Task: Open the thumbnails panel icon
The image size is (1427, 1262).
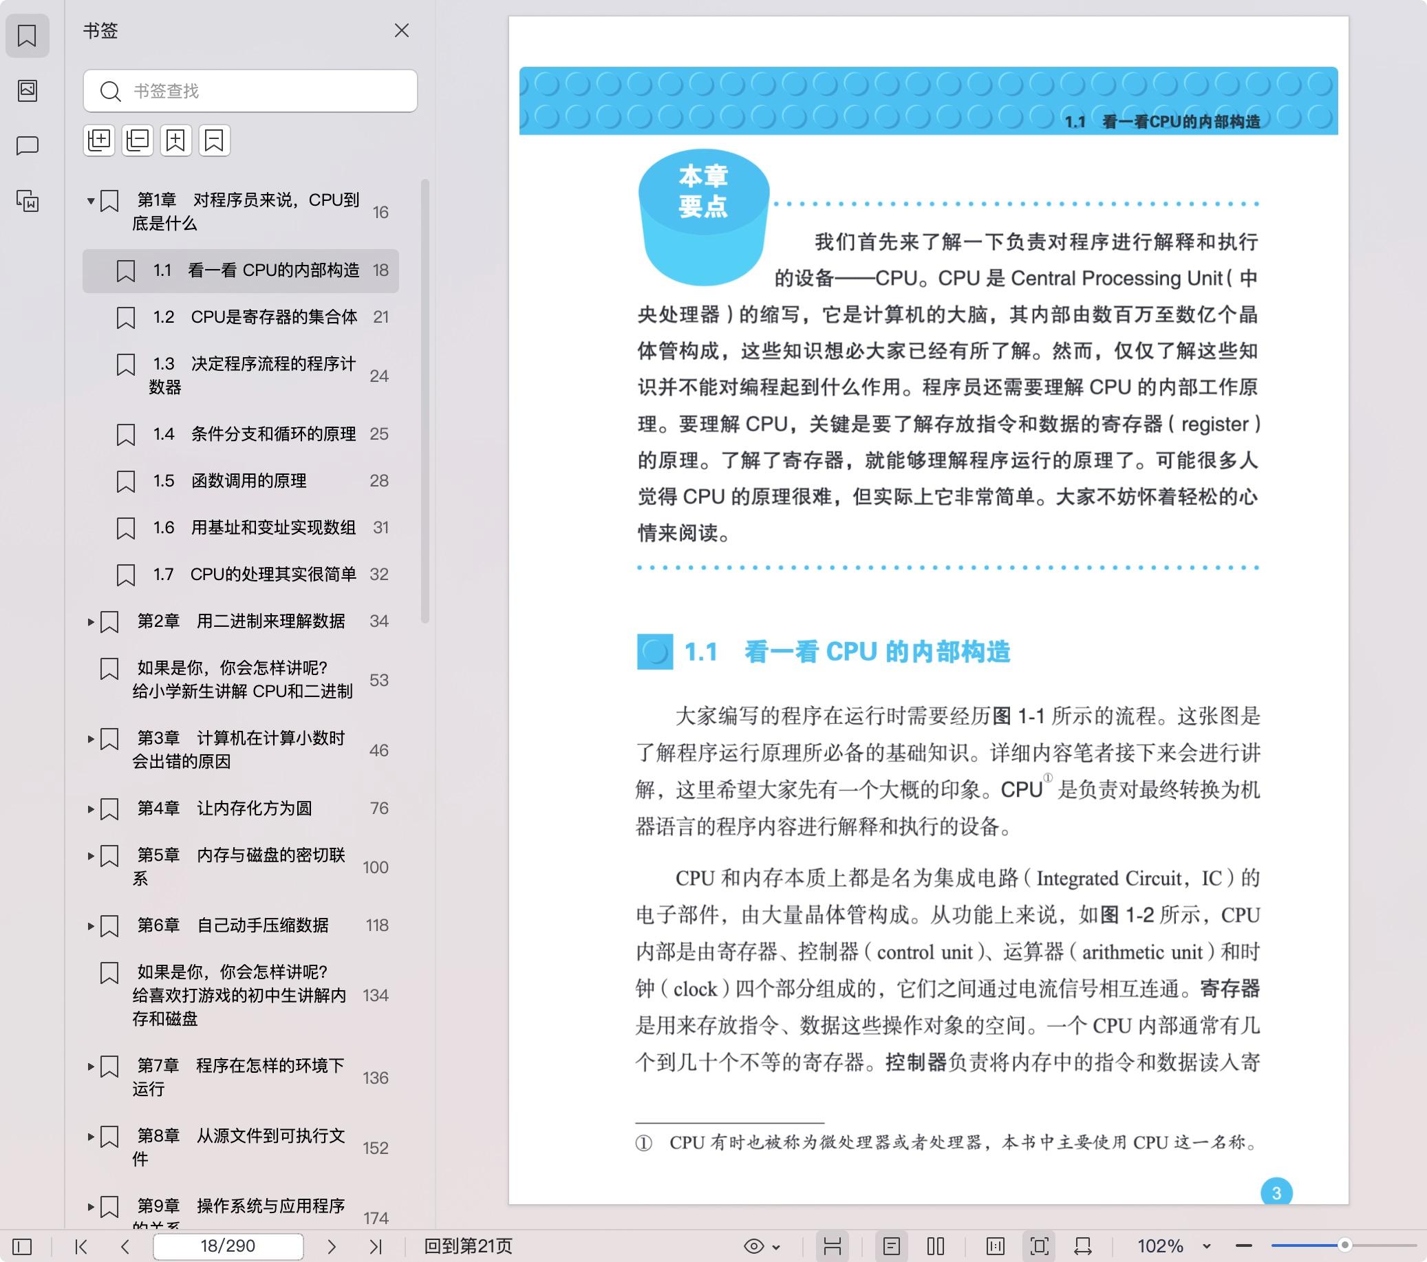Action: [28, 91]
